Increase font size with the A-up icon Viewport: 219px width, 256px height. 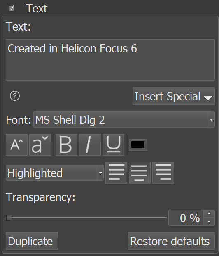point(16,145)
